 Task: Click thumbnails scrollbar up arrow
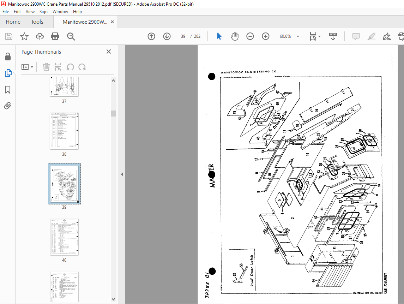(113, 81)
